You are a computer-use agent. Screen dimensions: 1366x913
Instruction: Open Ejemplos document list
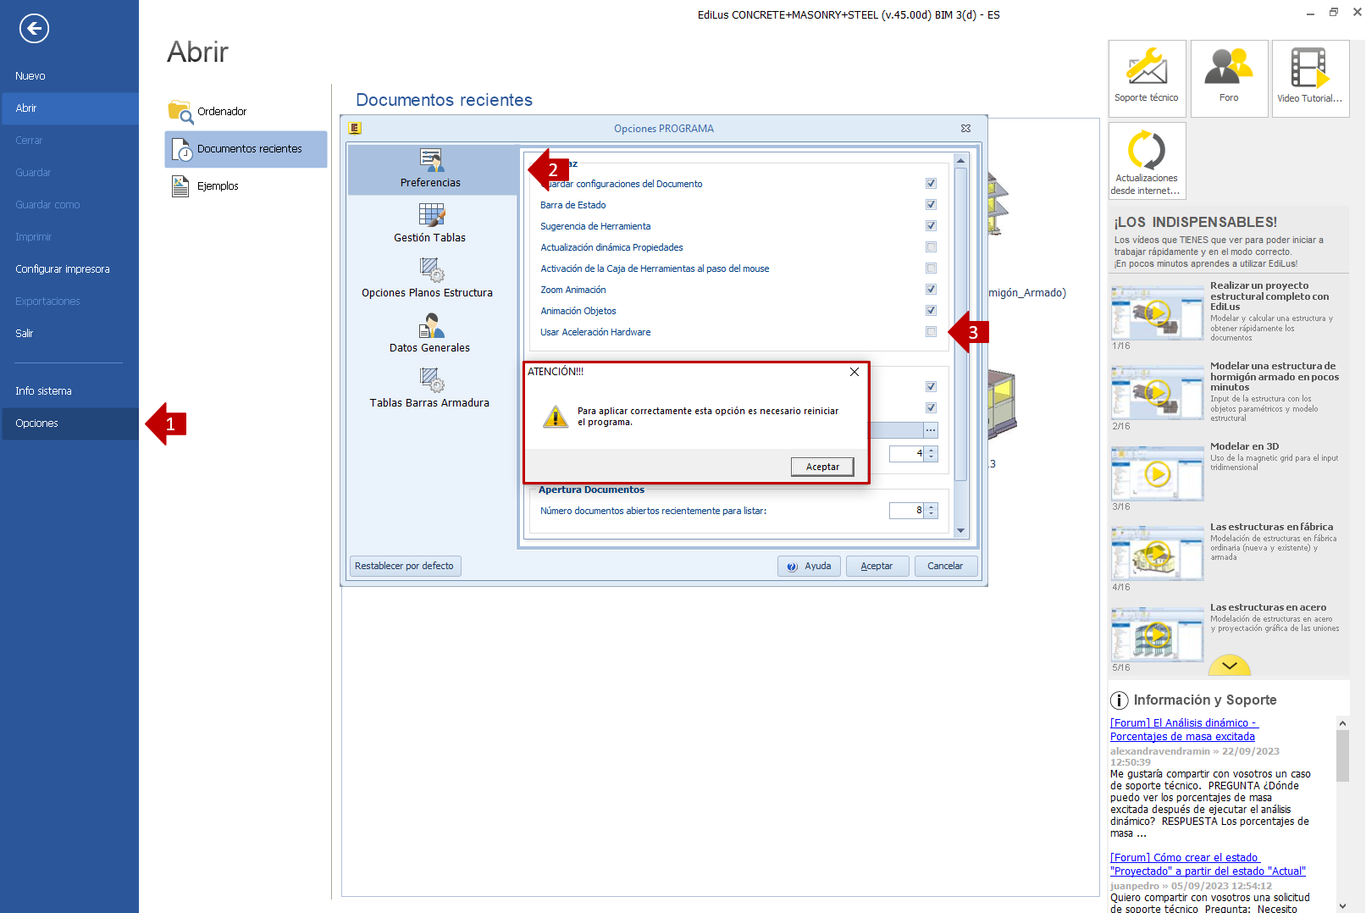click(x=246, y=186)
